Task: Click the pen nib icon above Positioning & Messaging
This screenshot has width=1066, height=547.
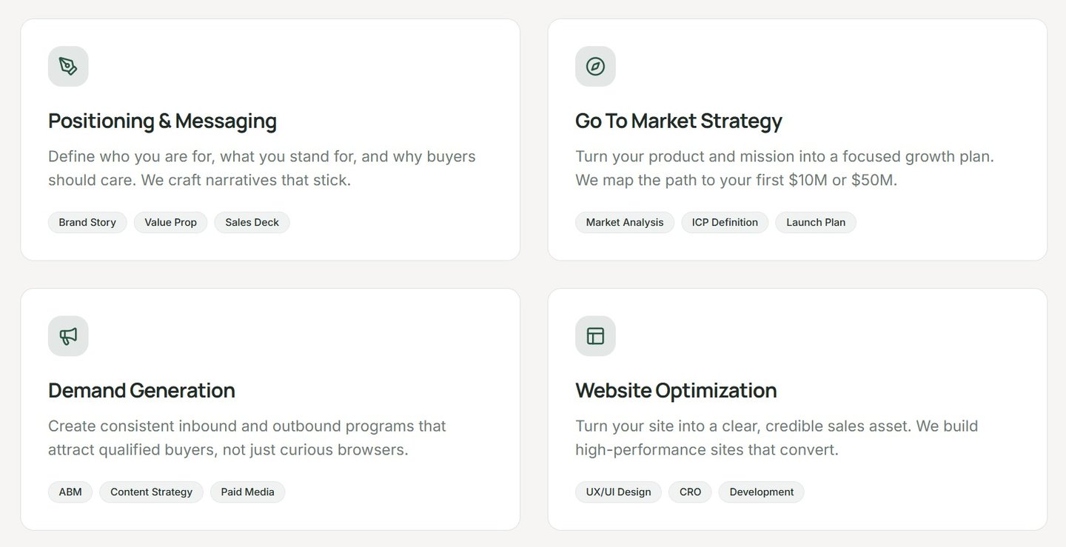Action: [68, 67]
